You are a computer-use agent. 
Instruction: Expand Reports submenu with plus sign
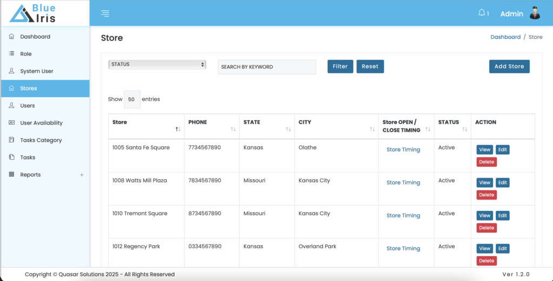click(82, 175)
